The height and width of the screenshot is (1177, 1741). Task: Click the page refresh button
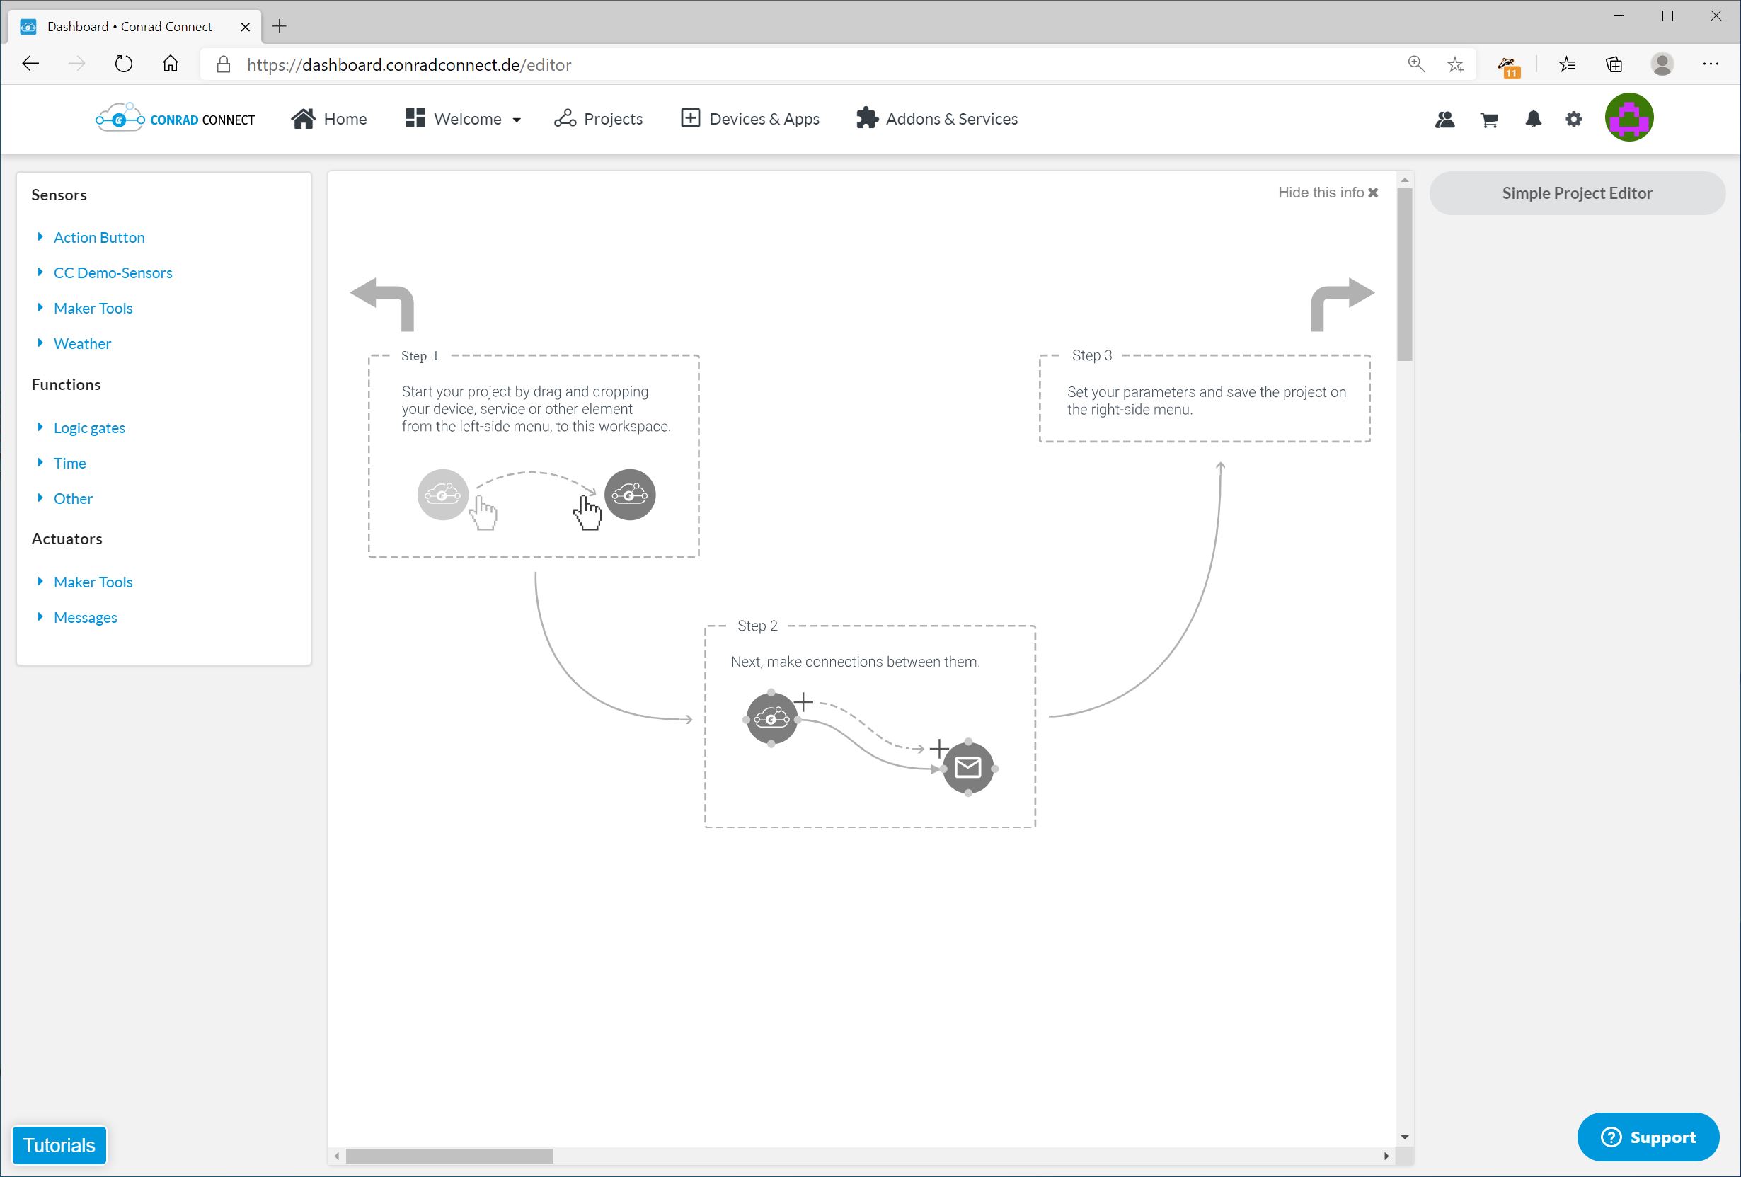pyautogui.click(x=124, y=64)
